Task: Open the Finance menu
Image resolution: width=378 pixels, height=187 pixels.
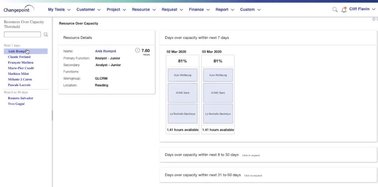Action: click(200, 10)
